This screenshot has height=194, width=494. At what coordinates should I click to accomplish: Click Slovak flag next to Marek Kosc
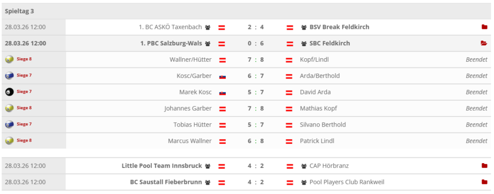222,92
